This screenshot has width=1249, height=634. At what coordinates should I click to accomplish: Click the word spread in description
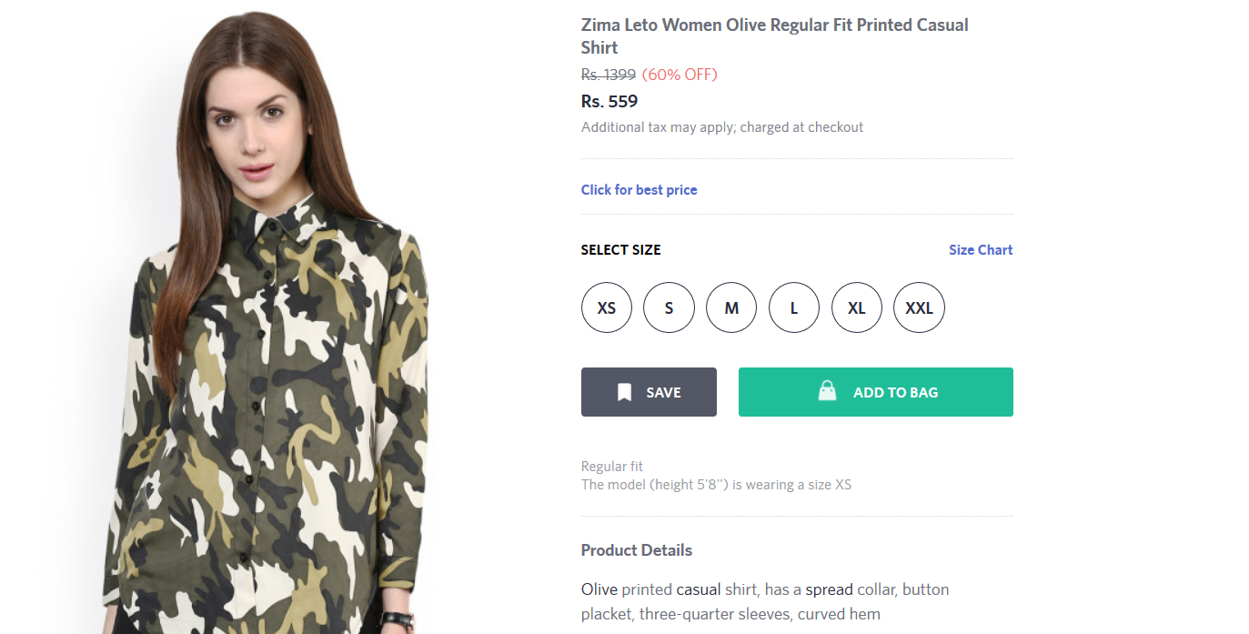tap(829, 589)
